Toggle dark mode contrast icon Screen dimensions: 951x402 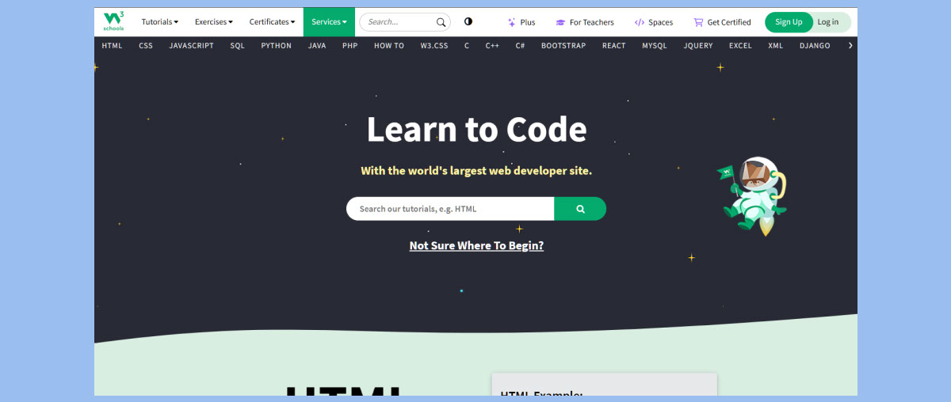(x=468, y=21)
